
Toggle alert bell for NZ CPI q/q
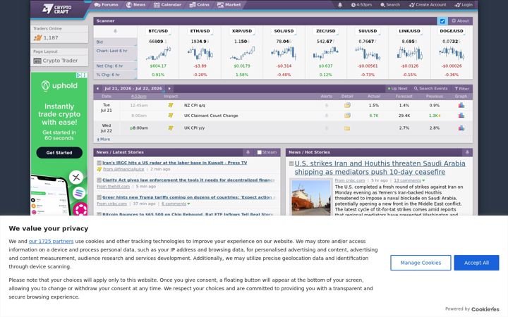coord(327,106)
